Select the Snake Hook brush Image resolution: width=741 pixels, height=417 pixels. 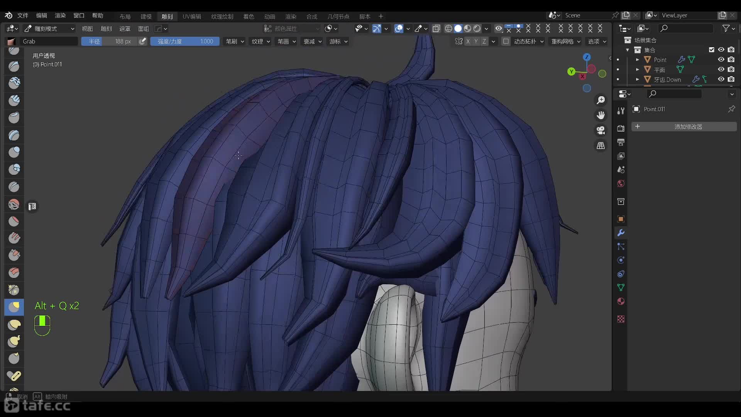(14, 341)
